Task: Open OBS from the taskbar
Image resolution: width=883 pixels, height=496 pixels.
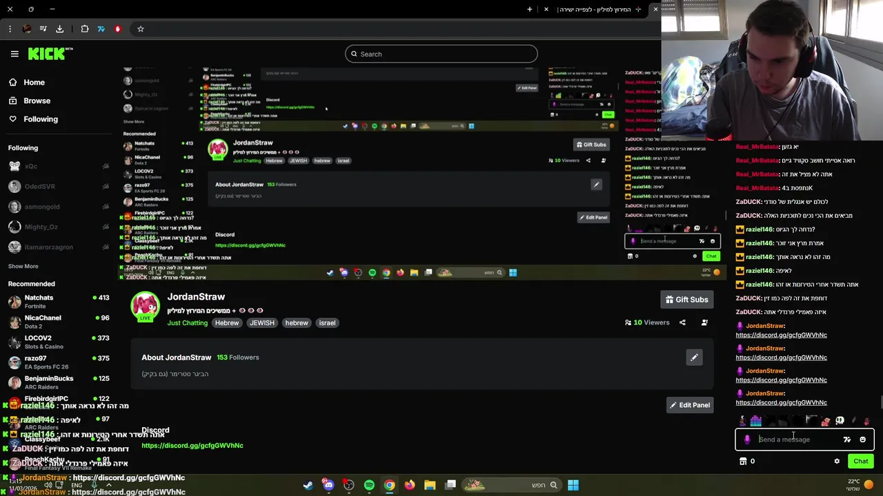Action: click(x=348, y=485)
